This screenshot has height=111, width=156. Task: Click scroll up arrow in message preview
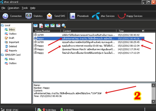[153, 85]
